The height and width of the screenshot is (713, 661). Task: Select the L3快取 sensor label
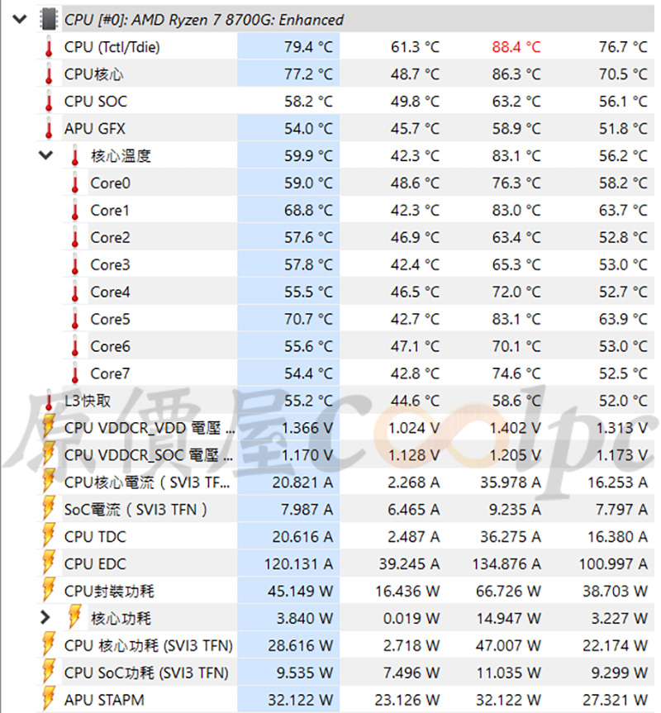[88, 401]
